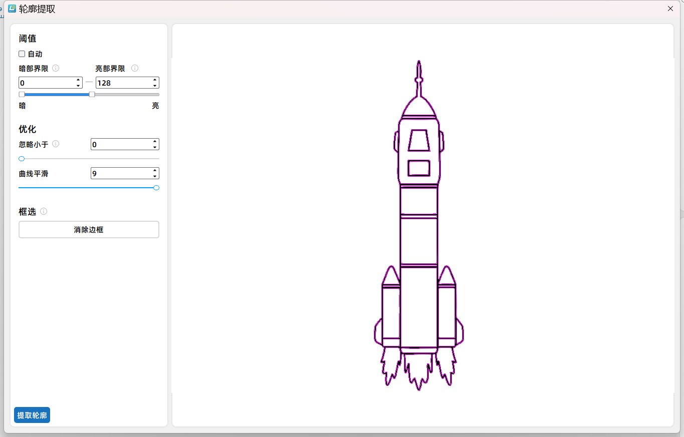This screenshot has height=437, width=684.
Task: Increase 暗部界限 value with up arrow
Action: [78, 80]
